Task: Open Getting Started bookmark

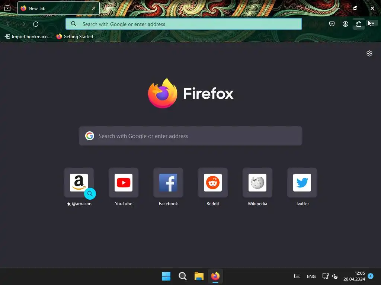Action: point(74,37)
